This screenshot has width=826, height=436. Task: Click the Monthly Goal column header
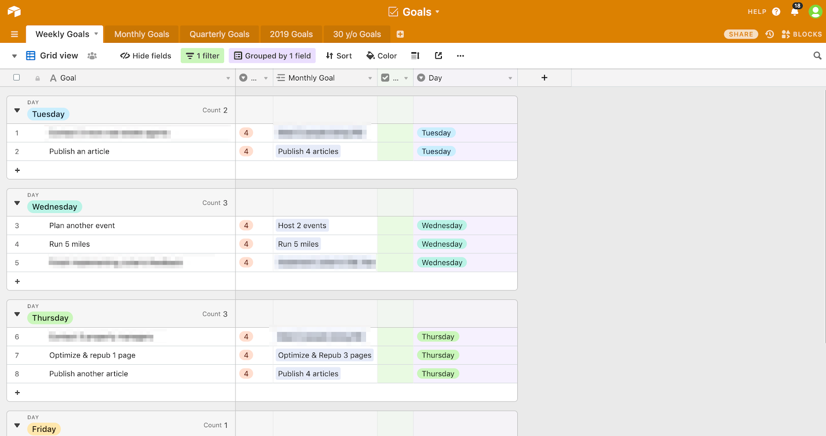pyautogui.click(x=325, y=78)
